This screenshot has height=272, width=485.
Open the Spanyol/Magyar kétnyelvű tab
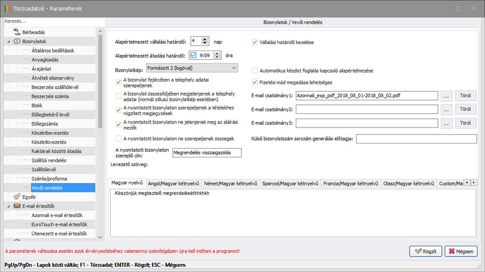pos(290,183)
